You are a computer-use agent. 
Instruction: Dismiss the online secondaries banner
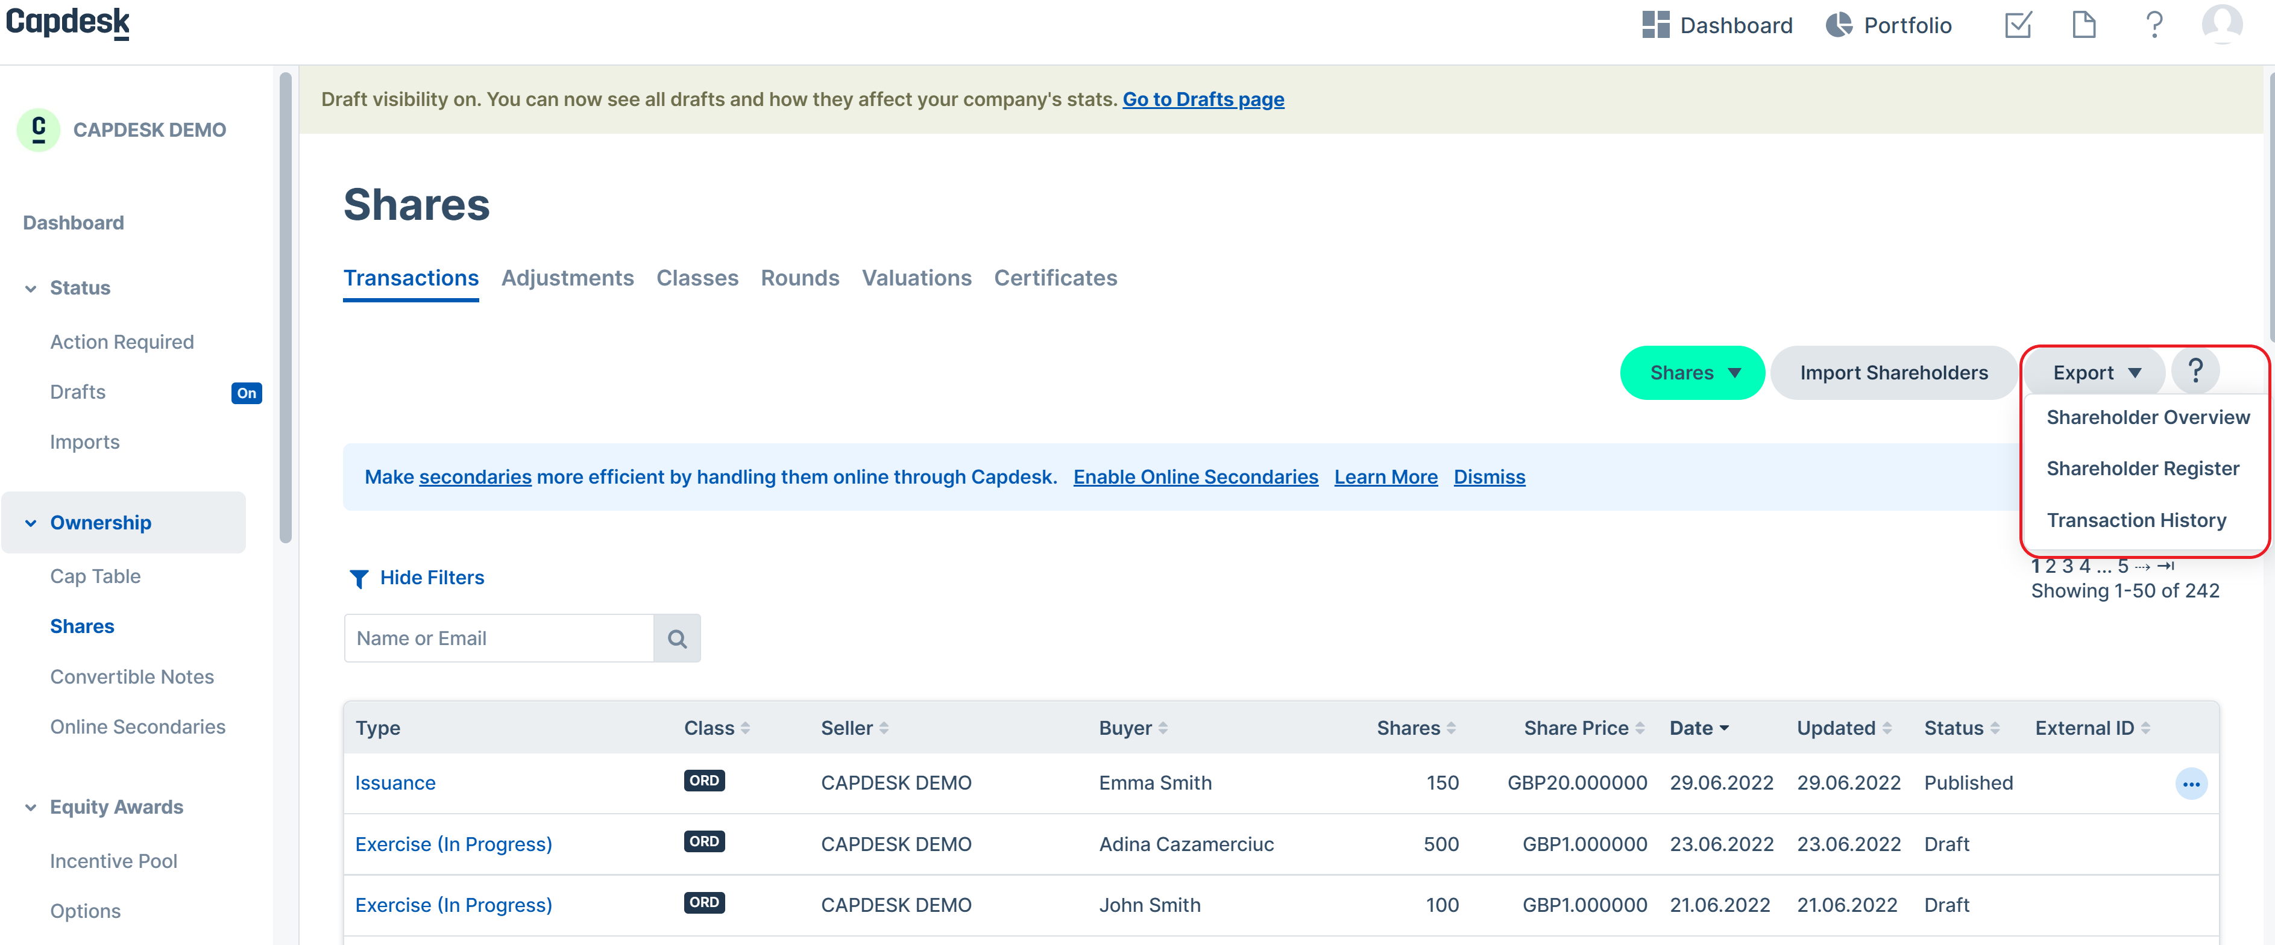1489,478
